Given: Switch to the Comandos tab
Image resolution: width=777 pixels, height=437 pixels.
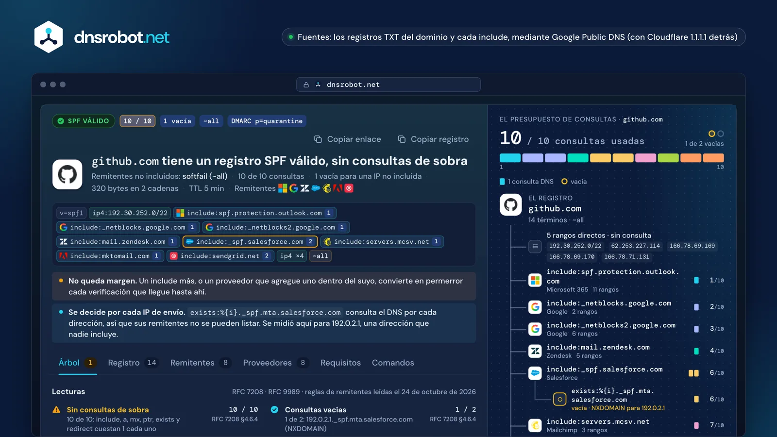Looking at the screenshot, I should 393,363.
